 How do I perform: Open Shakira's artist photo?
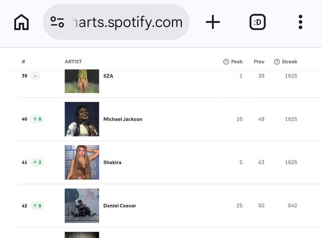click(82, 163)
